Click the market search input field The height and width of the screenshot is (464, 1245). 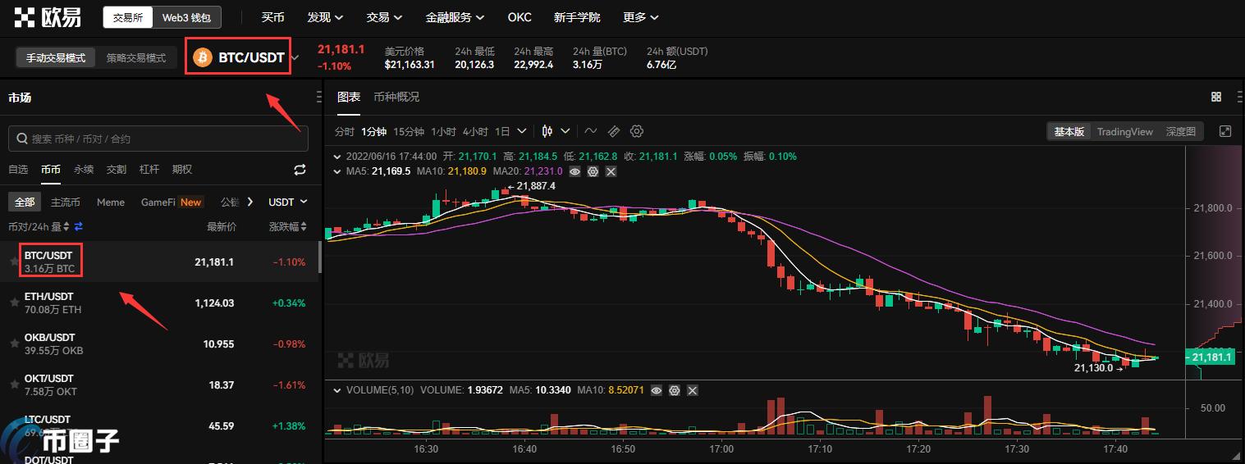(x=158, y=139)
